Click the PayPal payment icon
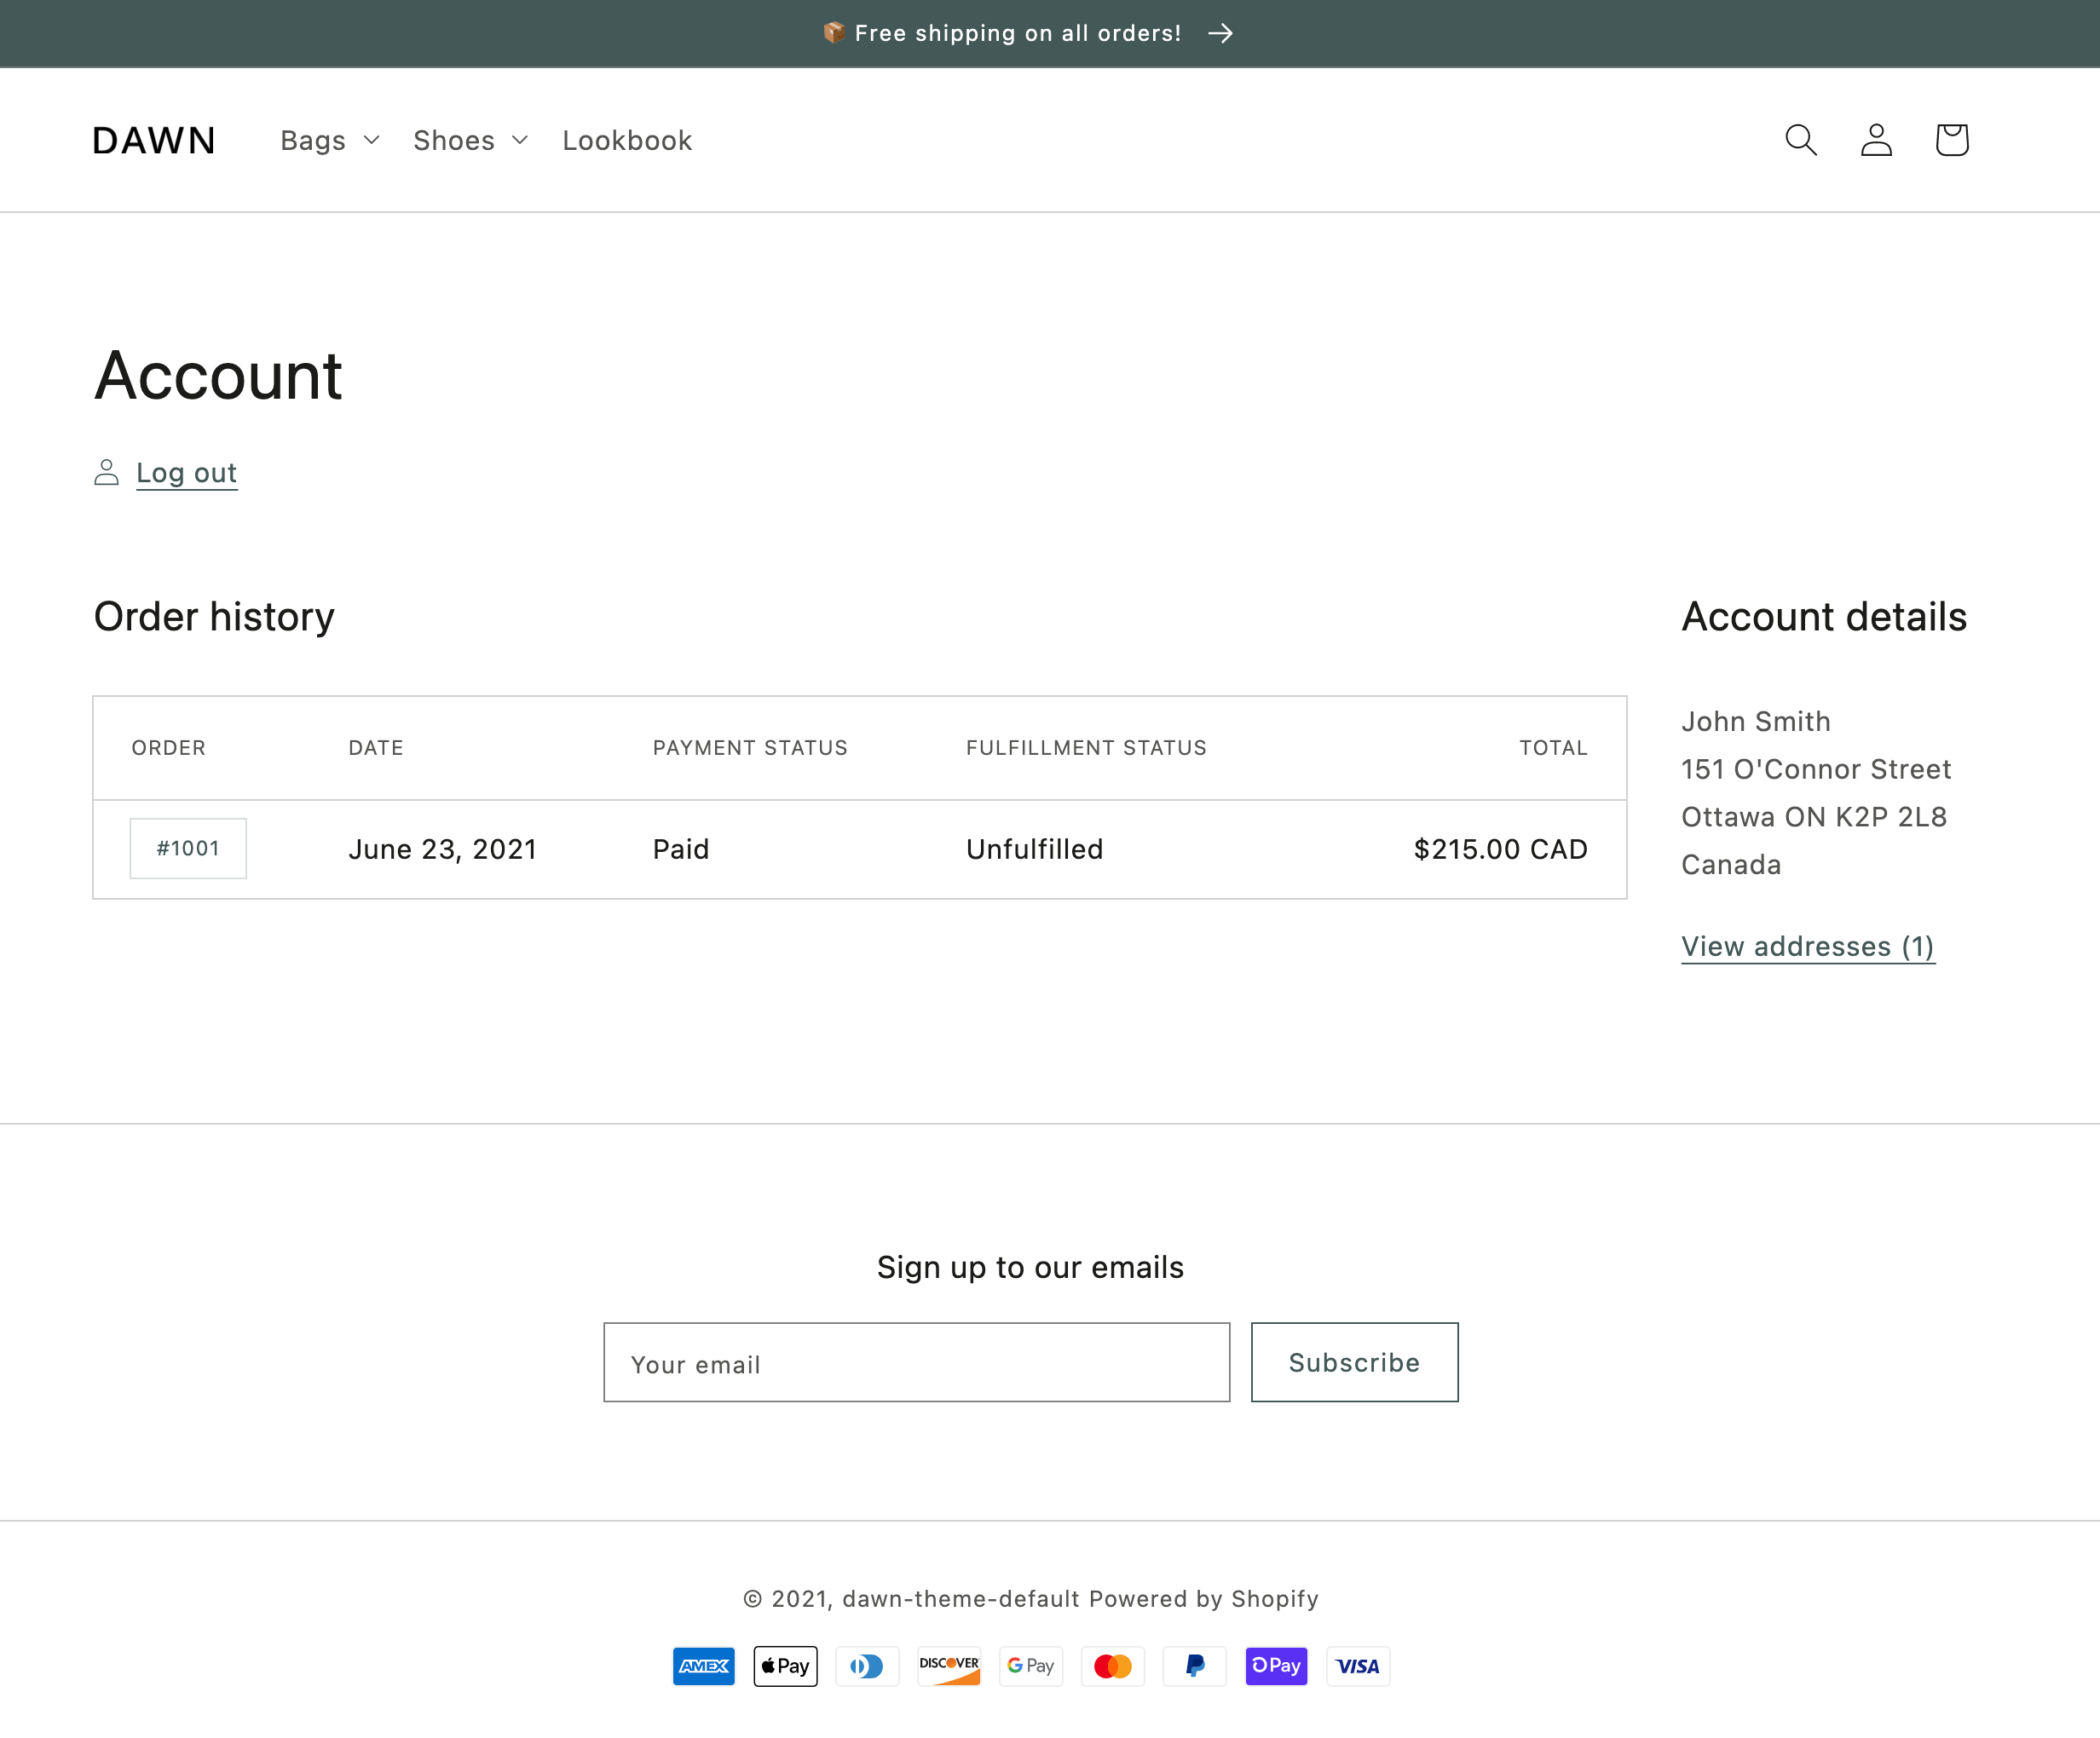The height and width of the screenshot is (1738, 2100). pyautogui.click(x=1194, y=1666)
